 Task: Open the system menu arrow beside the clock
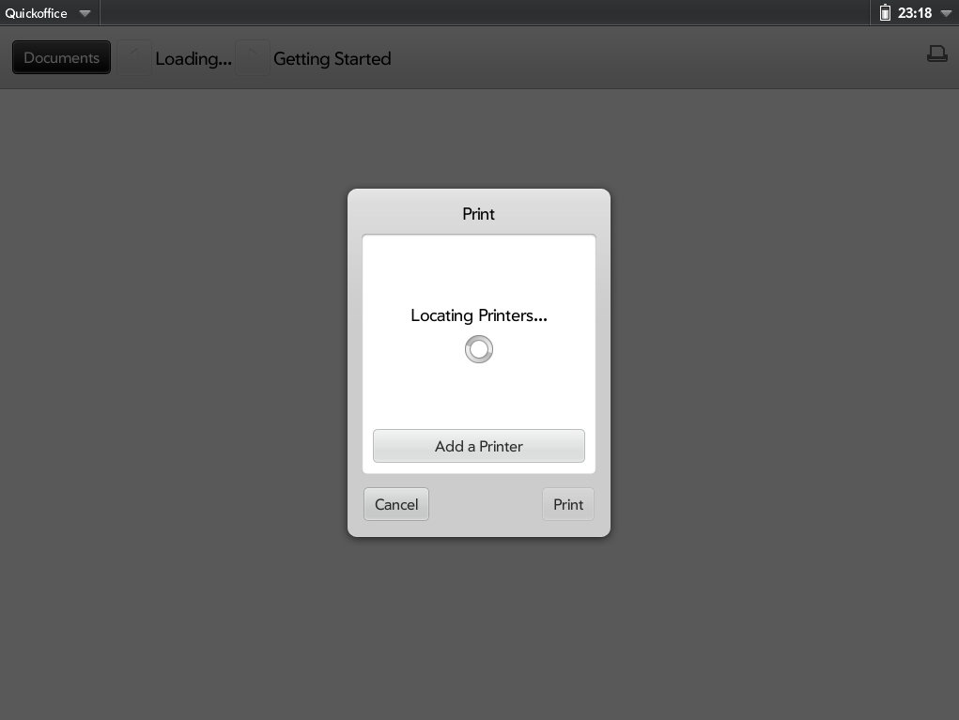click(x=946, y=13)
